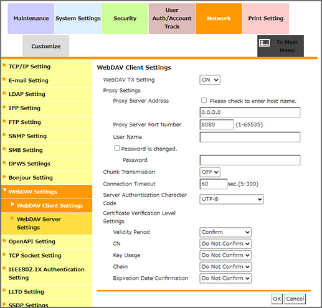Screen dimensions: 322x308
Task: Open the Expiration Date Confirmation dropdown
Action: 225,278
